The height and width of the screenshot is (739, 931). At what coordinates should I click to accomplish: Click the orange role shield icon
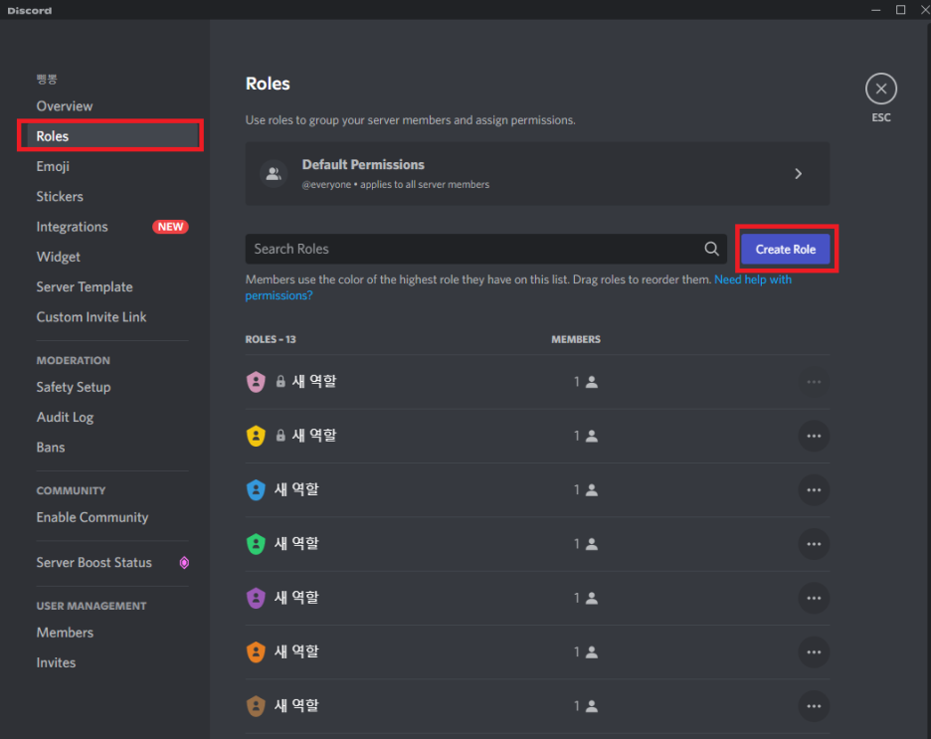click(x=256, y=651)
